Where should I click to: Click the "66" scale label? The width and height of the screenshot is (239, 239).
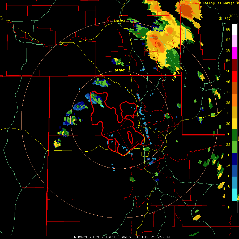tap(228, 29)
